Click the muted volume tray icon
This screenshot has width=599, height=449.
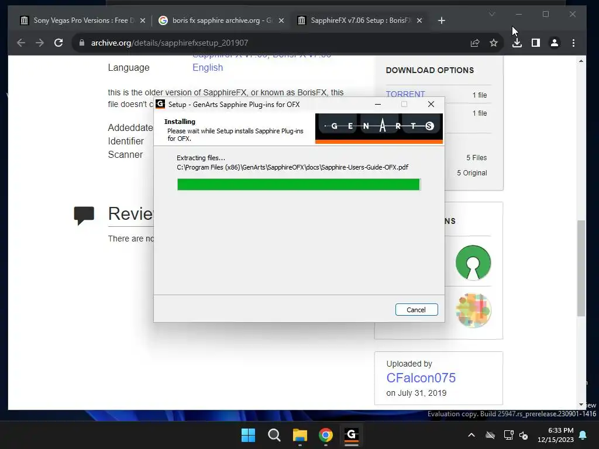(524, 435)
